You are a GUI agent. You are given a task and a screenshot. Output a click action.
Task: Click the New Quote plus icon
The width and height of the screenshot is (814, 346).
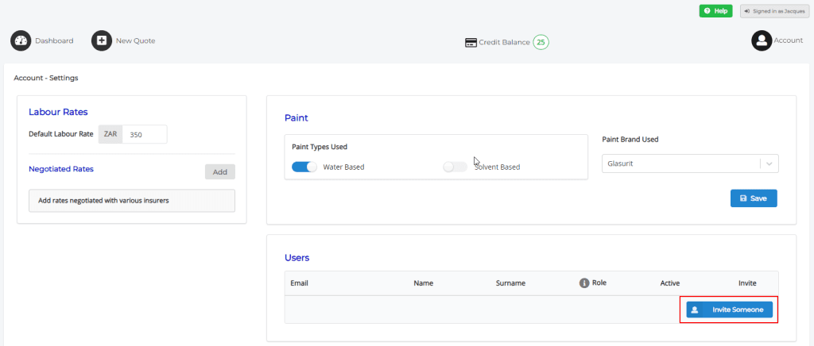point(102,40)
